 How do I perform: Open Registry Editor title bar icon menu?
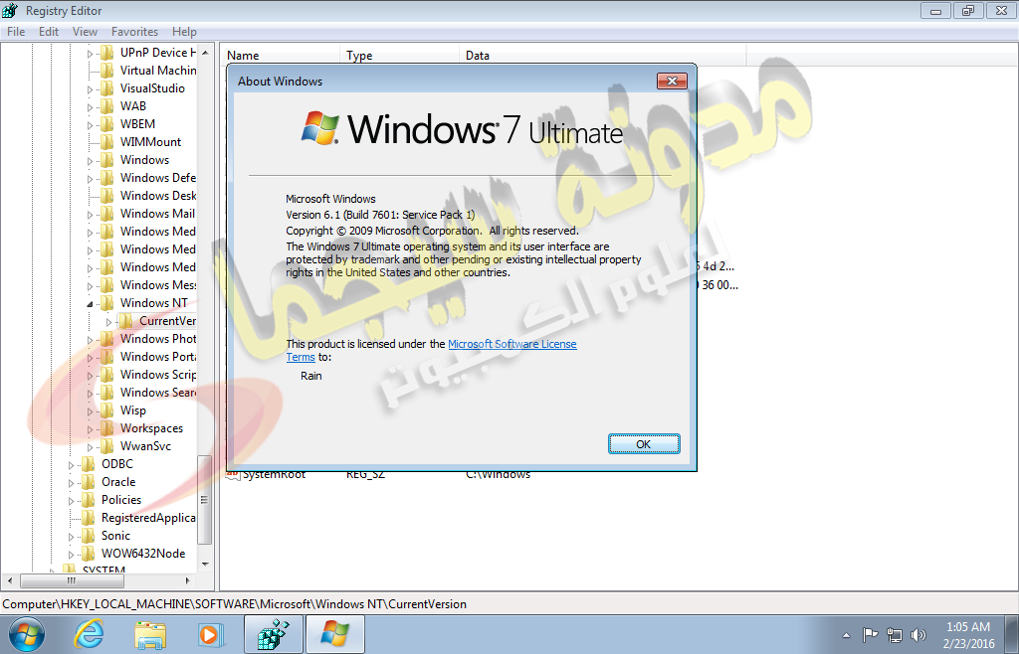(x=10, y=10)
